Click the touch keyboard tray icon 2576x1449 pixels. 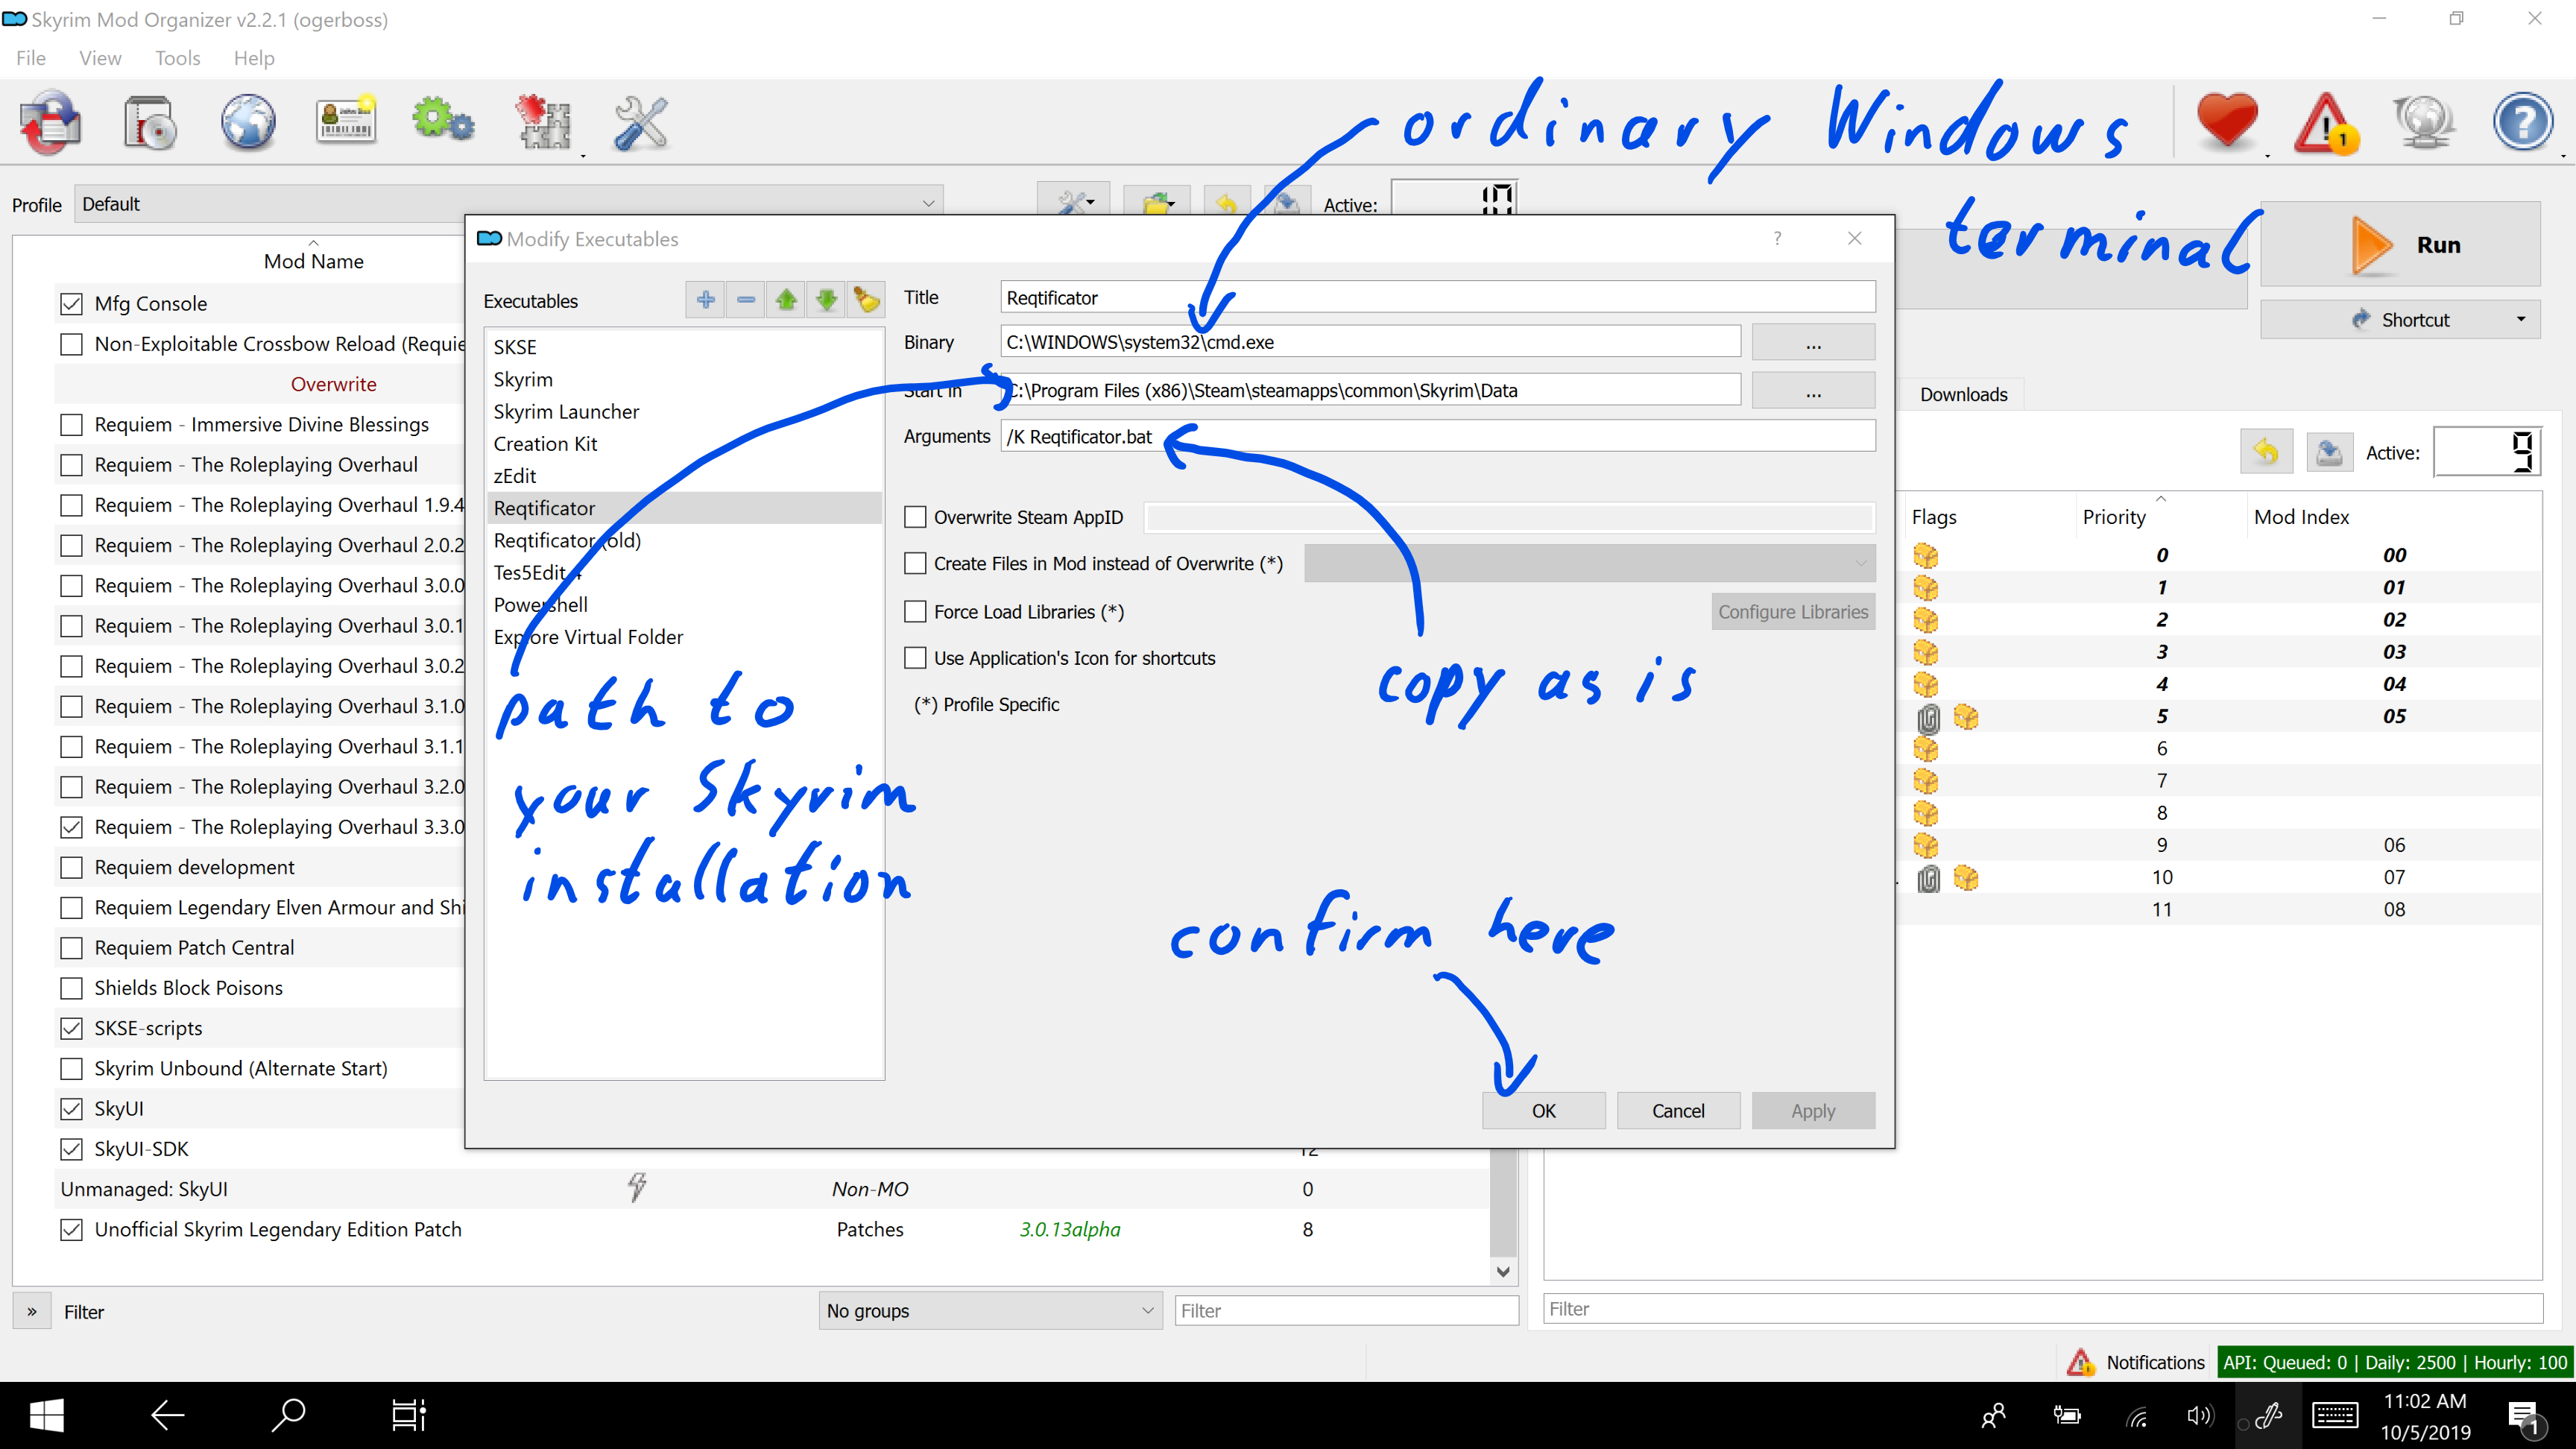[x=2336, y=1415]
